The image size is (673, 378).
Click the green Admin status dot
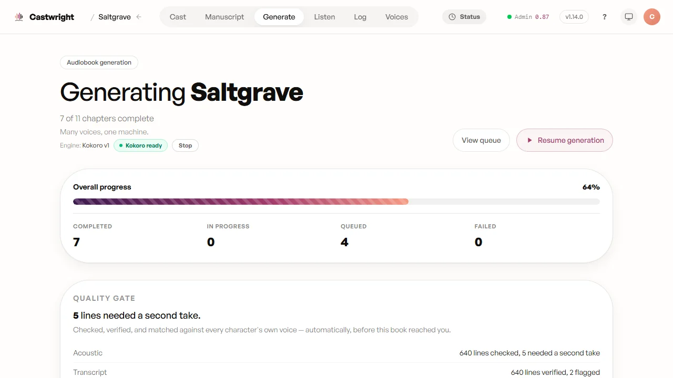pyautogui.click(x=509, y=17)
